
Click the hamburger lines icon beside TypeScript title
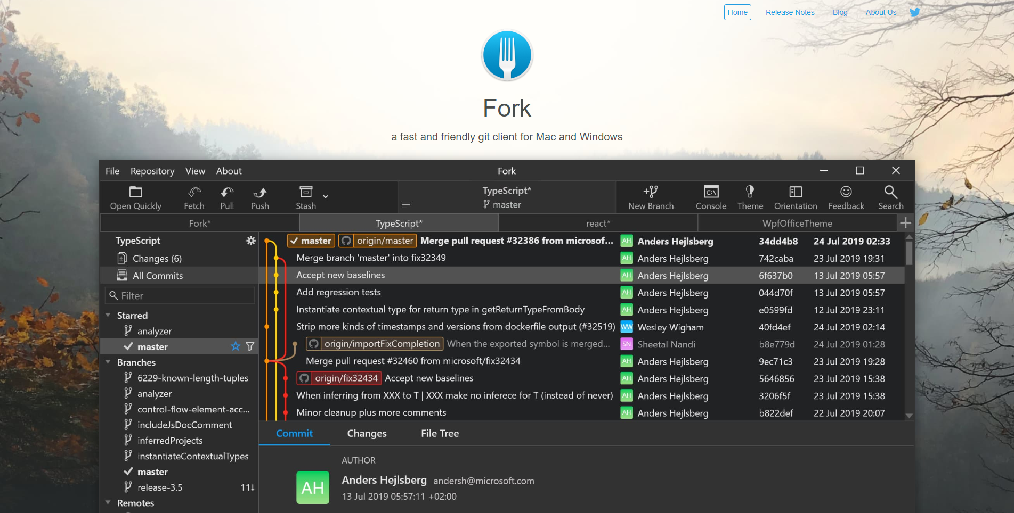[406, 205]
